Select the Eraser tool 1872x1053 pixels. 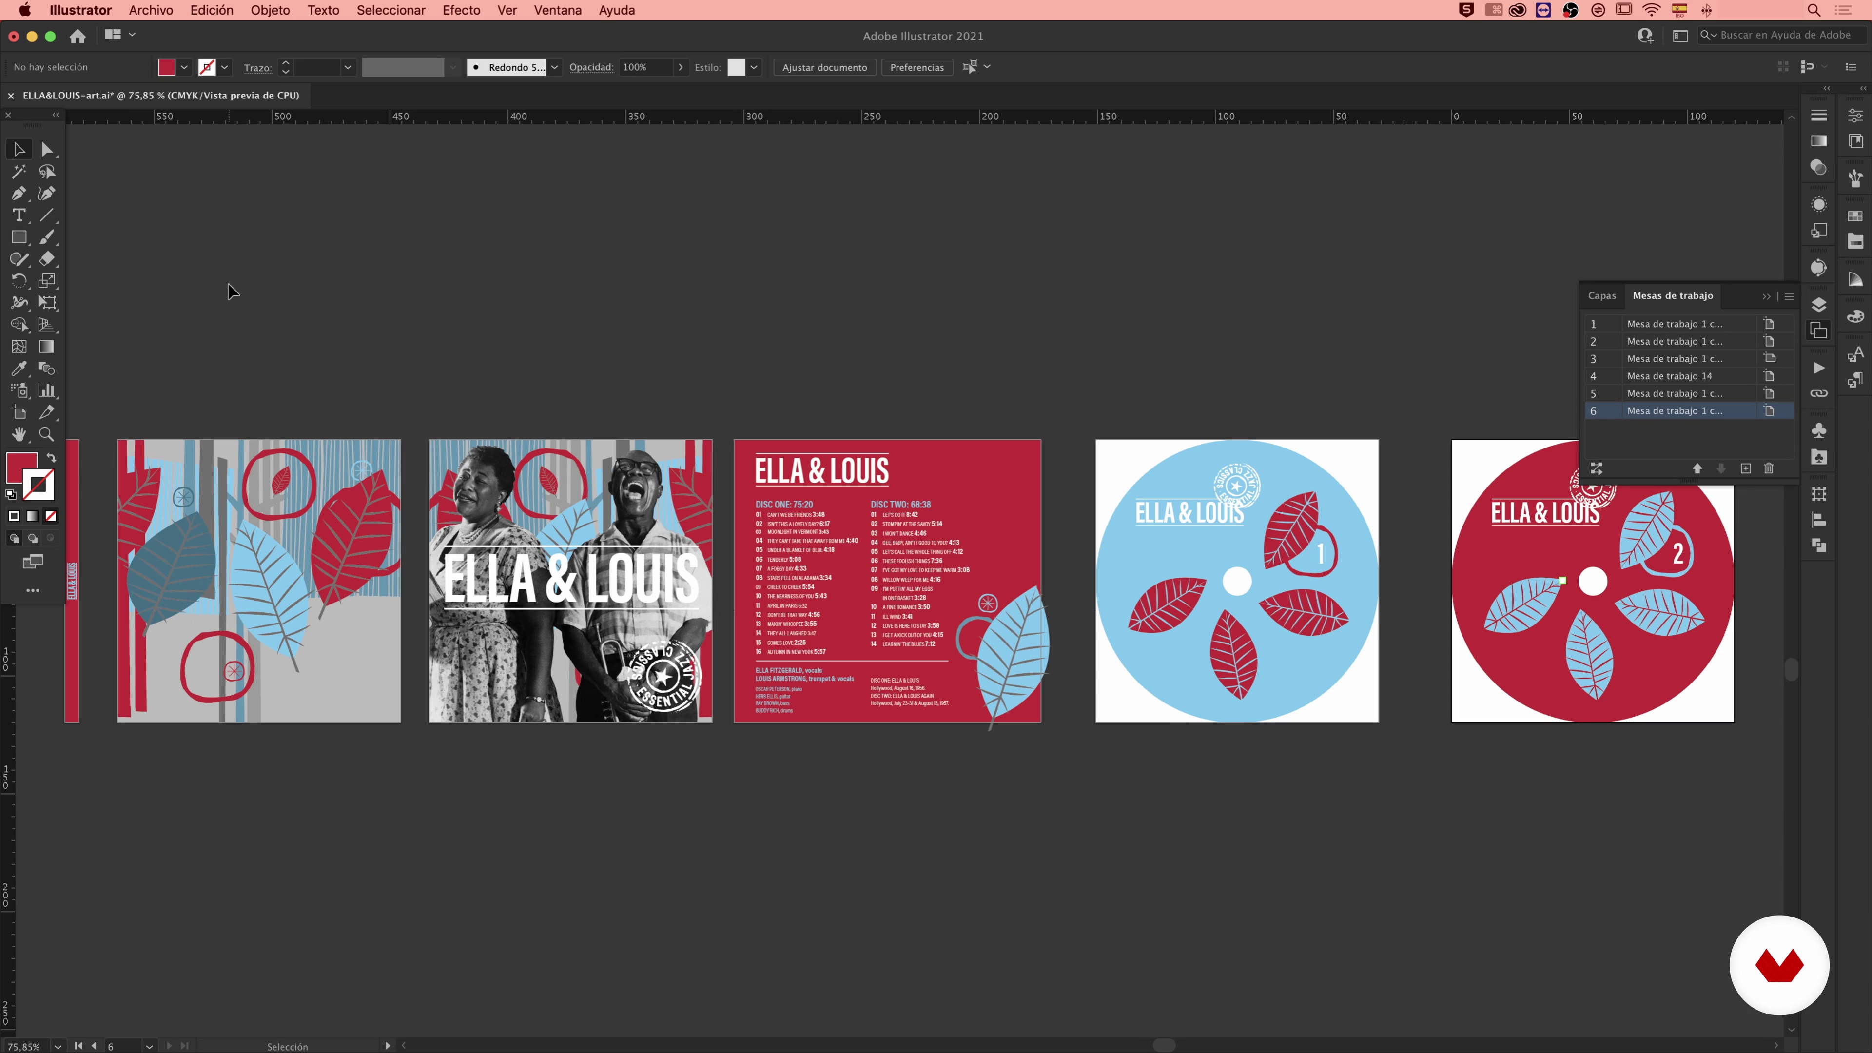46,259
